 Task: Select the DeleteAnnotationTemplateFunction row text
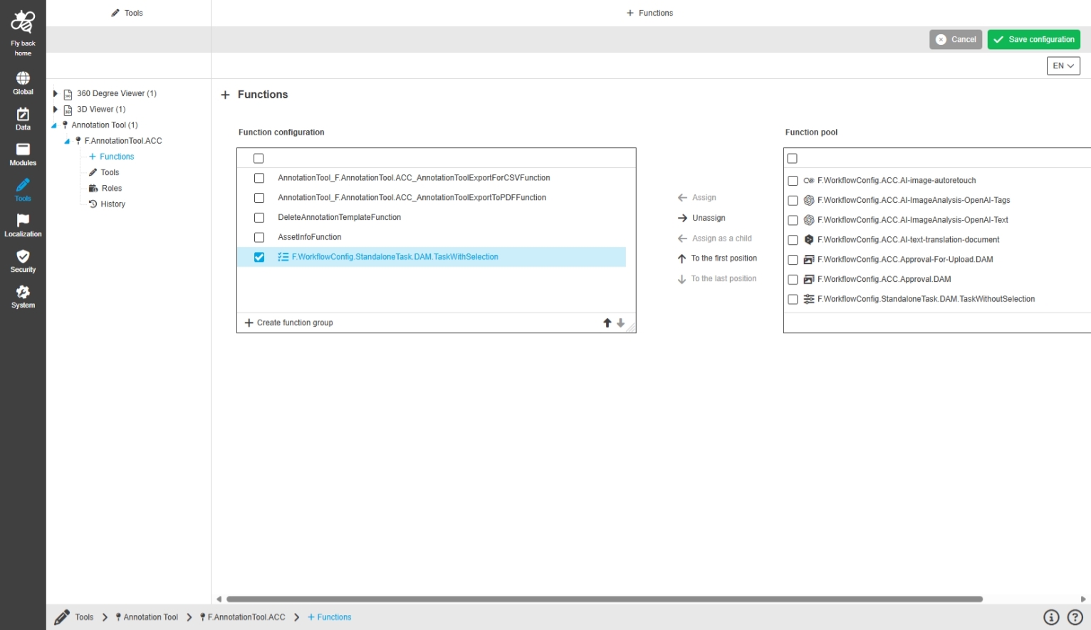click(x=340, y=217)
